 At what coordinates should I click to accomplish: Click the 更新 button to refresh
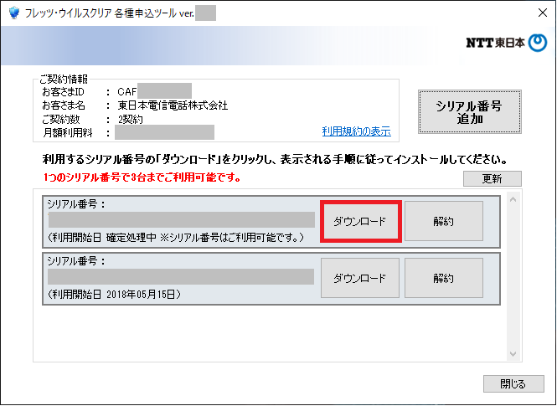point(492,178)
